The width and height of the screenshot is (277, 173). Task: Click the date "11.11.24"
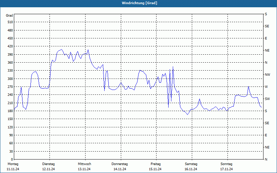click(x=13, y=169)
